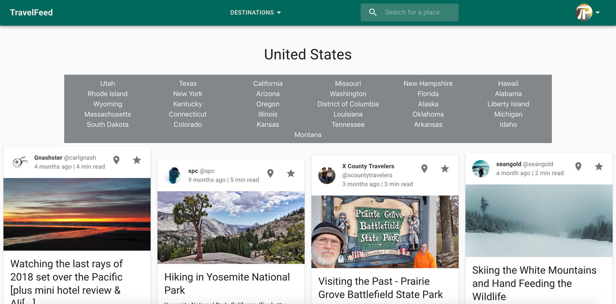Open the profile avatar menu
This screenshot has height=304, width=616.
(x=584, y=12)
